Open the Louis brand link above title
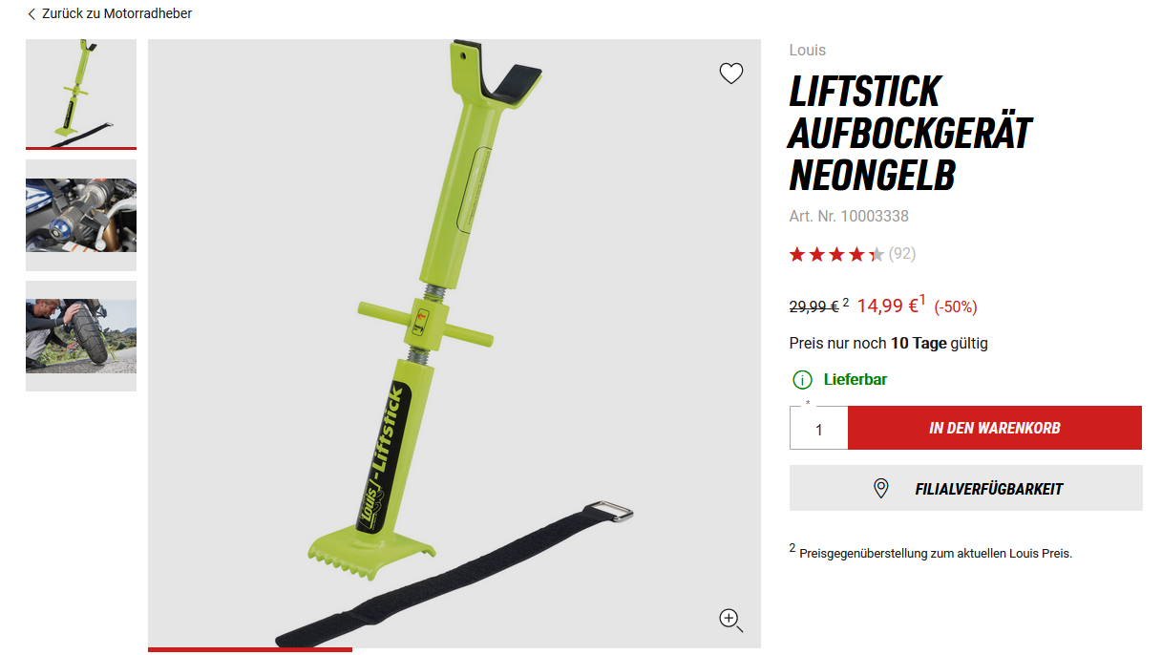1162x655 pixels. coord(808,50)
